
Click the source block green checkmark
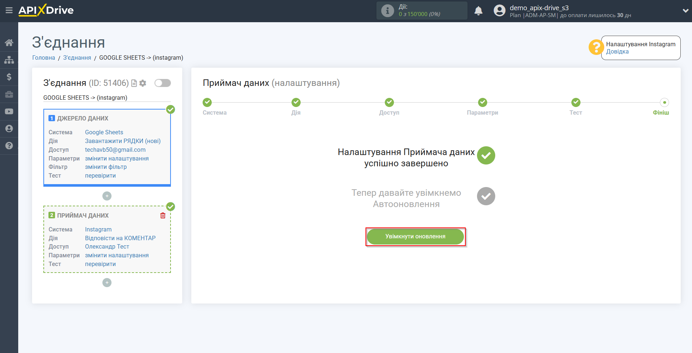(x=171, y=110)
